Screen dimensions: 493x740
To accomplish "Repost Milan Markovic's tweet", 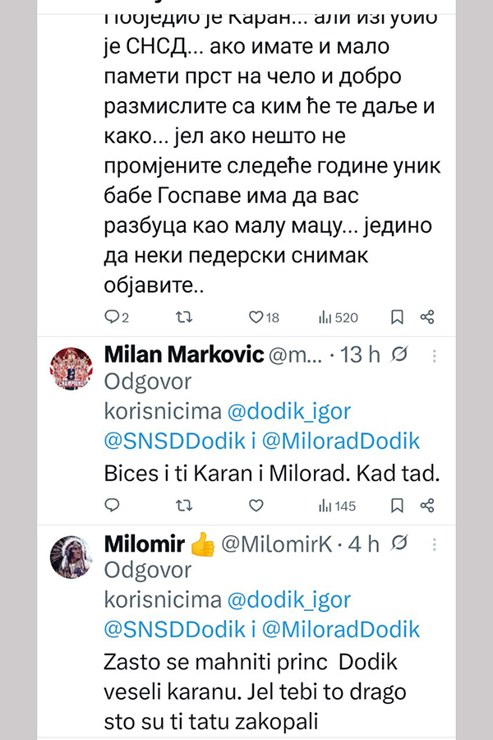I will pos(187,505).
